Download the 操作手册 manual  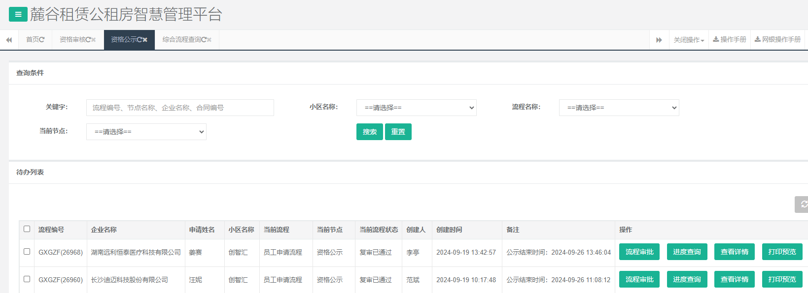730,39
